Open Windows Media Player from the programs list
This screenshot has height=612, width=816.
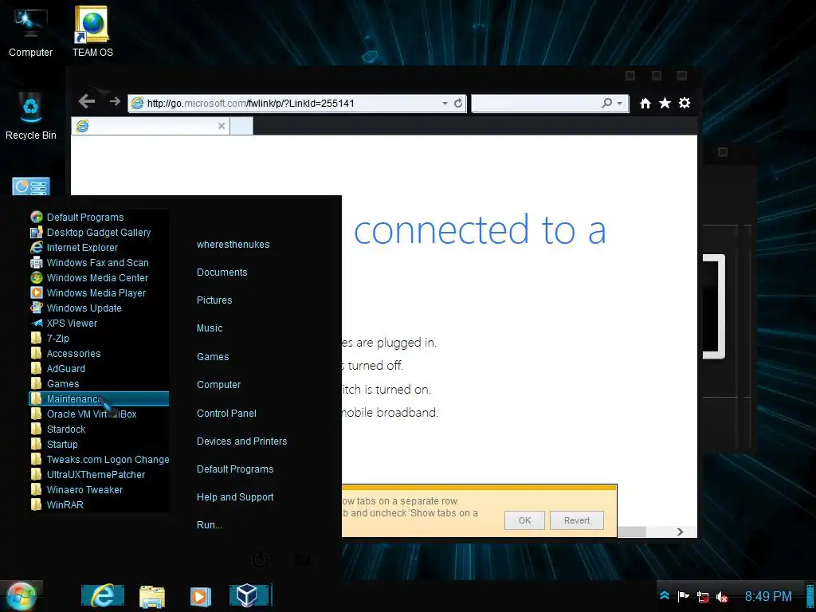point(99,292)
